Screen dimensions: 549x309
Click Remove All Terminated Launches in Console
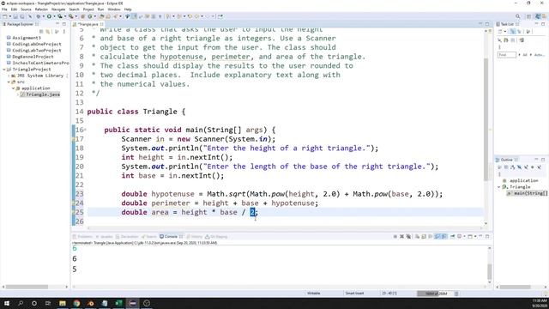[x=408, y=237]
